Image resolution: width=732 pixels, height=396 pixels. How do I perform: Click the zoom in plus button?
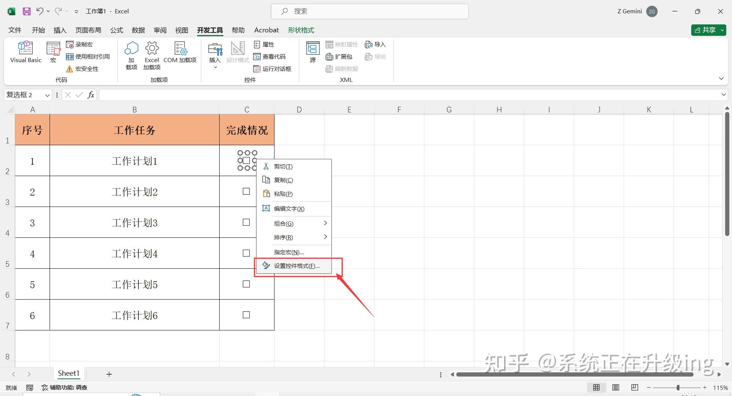click(705, 388)
